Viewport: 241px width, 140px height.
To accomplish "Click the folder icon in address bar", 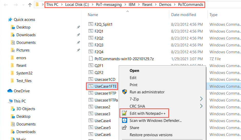I will [37, 4].
